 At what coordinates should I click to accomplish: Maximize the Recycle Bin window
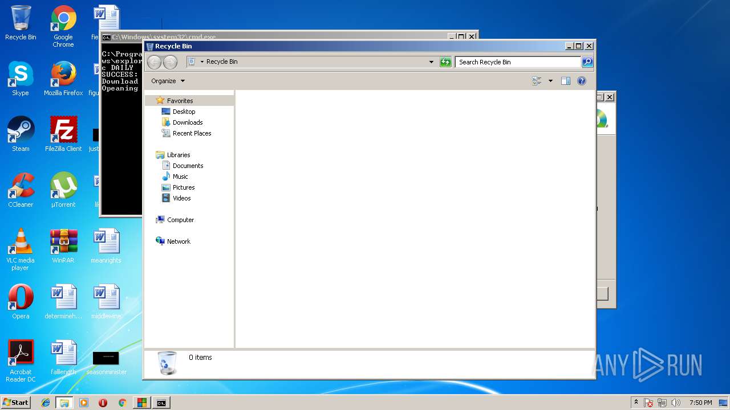(x=579, y=46)
